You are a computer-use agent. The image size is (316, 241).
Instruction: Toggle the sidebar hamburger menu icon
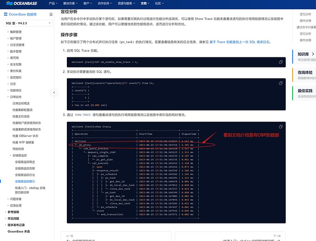click(51, 14)
